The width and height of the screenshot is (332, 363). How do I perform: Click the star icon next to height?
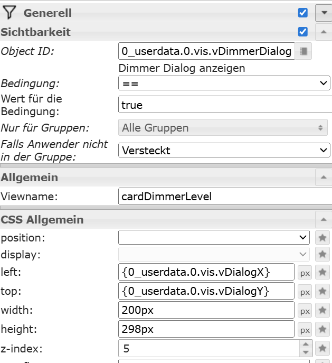click(x=323, y=329)
